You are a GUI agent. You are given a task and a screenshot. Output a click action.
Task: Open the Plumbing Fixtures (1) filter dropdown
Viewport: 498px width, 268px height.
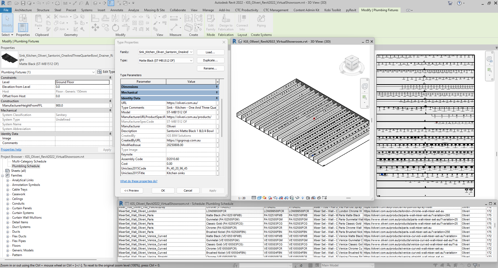(94, 72)
